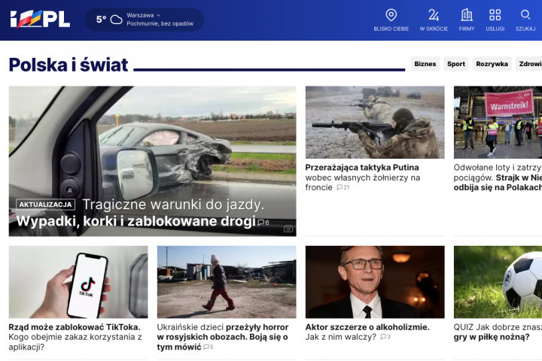
Task: Switch to the Sport tab
Action: pyautogui.click(x=456, y=64)
